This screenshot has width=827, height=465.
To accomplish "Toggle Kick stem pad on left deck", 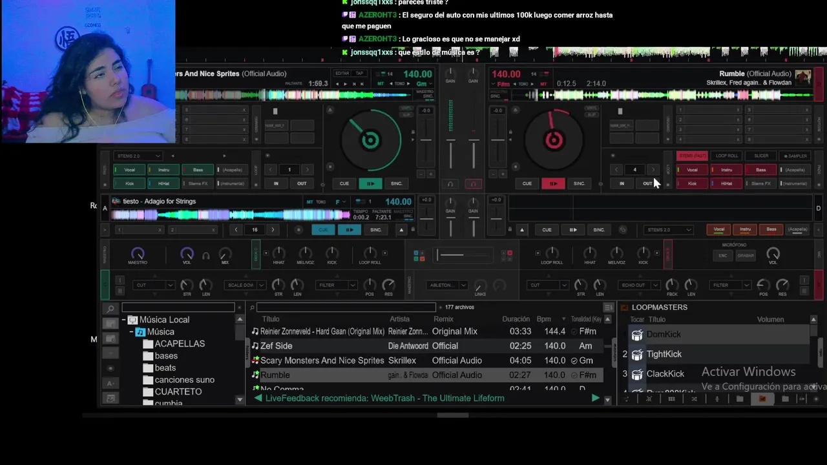I will (x=129, y=183).
